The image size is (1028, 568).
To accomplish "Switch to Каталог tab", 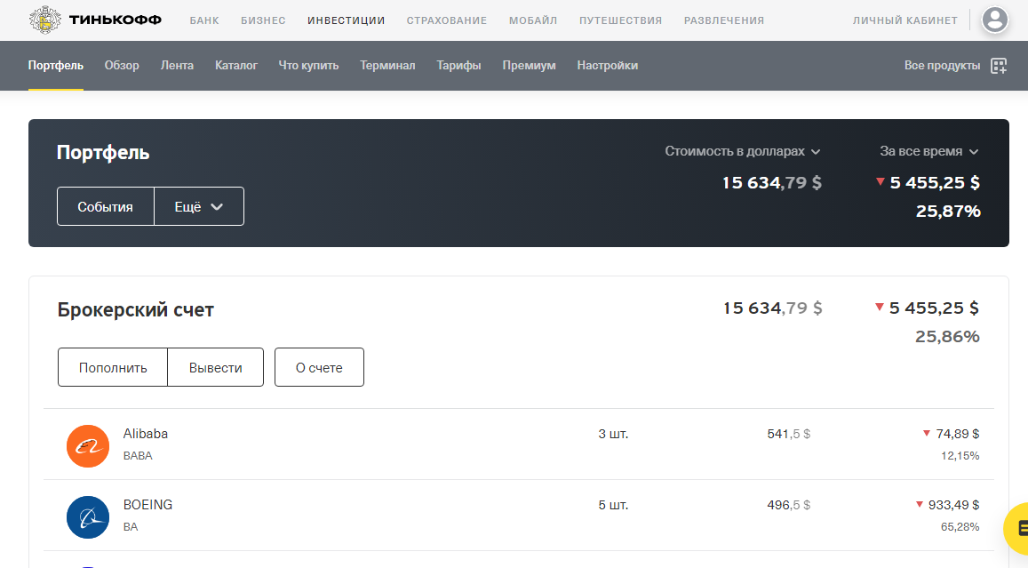I will pos(236,66).
